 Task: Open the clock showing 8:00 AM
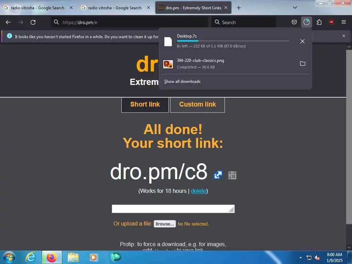coord(334,257)
